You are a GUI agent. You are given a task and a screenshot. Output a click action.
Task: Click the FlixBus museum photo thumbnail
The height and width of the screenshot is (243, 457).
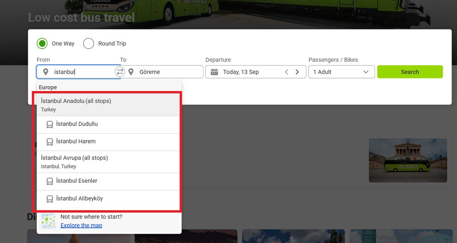[x=408, y=160]
